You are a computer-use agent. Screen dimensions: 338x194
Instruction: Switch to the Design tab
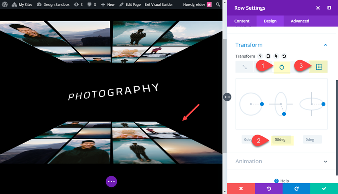click(270, 21)
